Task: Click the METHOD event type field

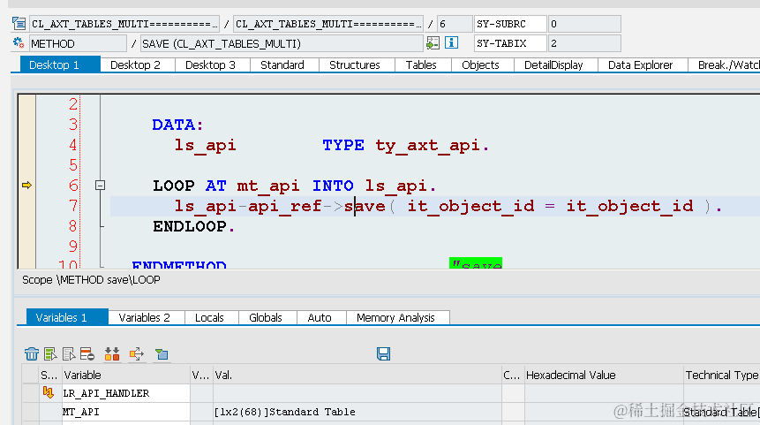Action: point(78,43)
